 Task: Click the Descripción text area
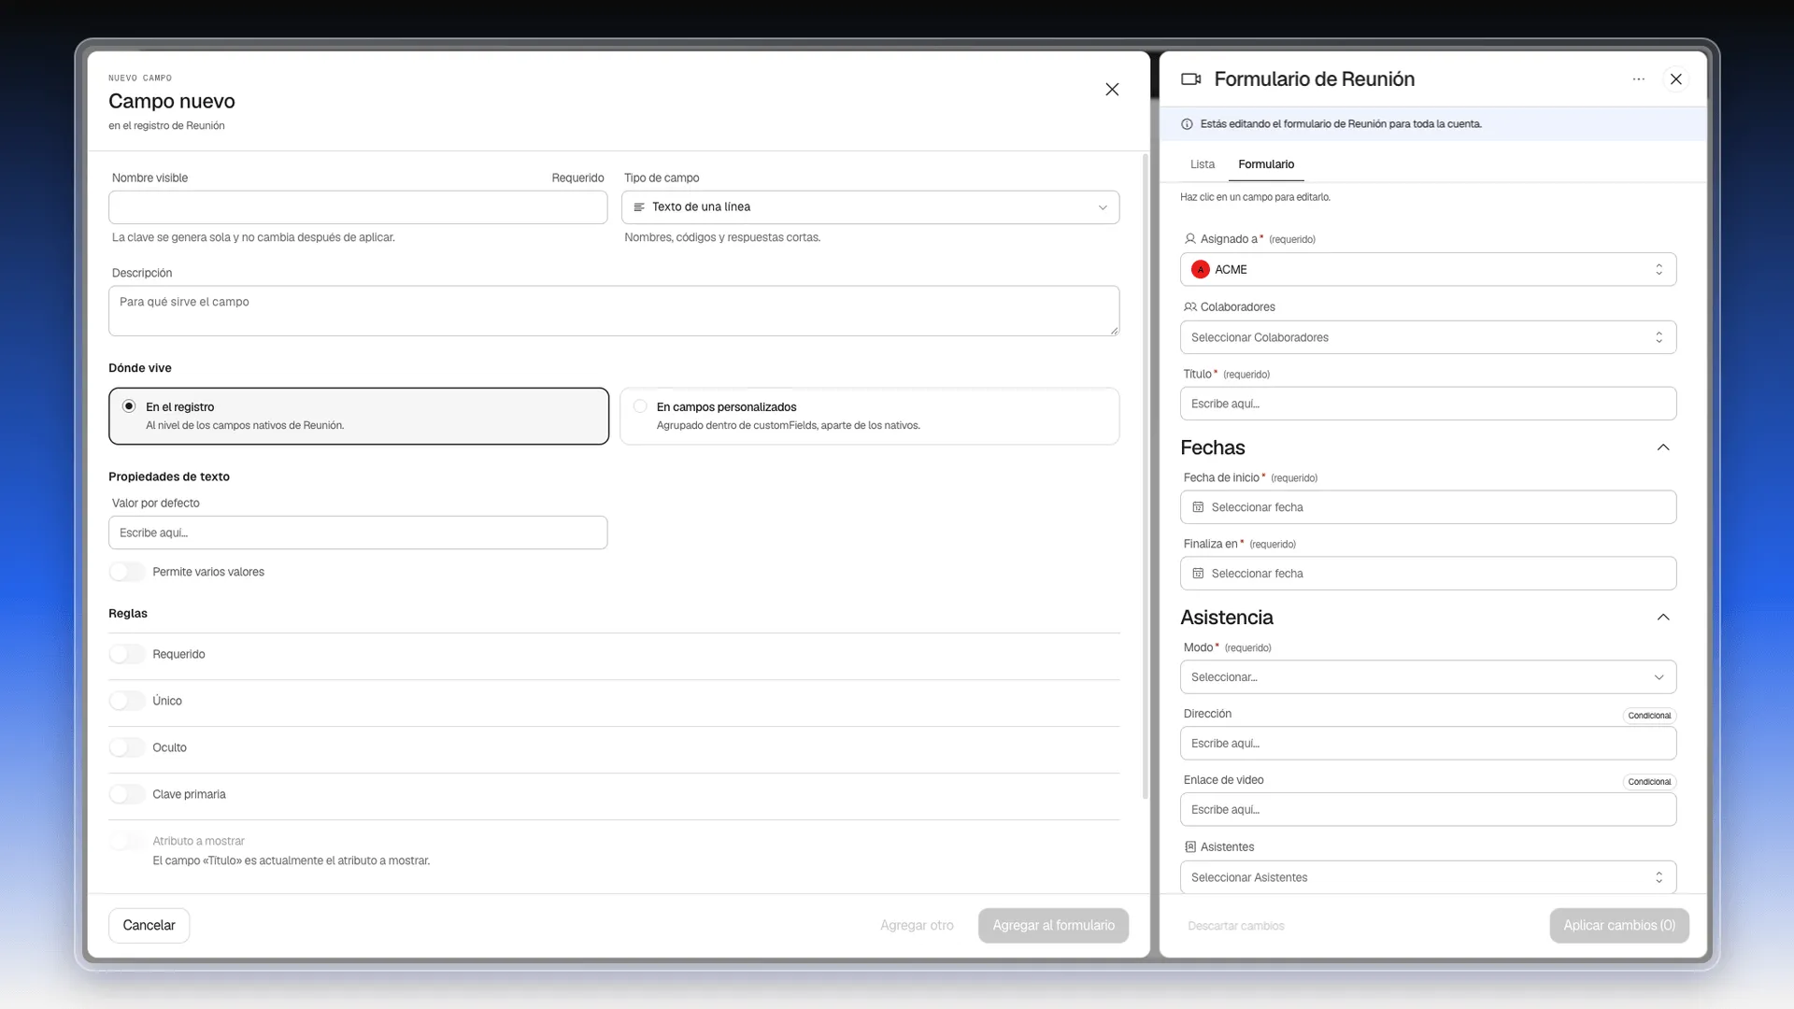(x=614, y=311)
